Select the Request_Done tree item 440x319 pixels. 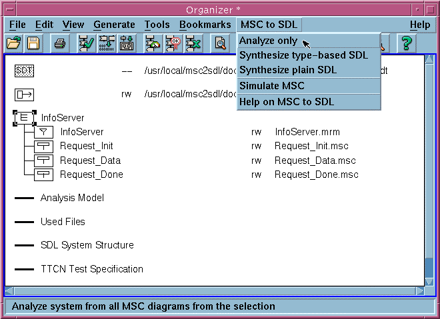[91, 174]
